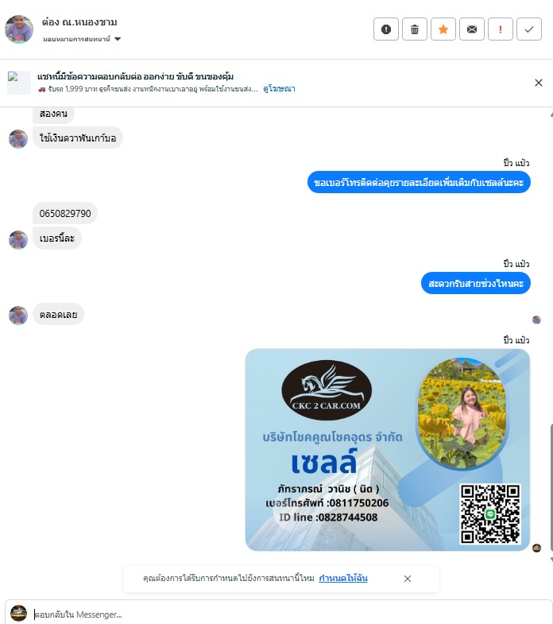Flag conversation with red exclamation icon
Screen dimensions: 553x624
point(501,29)
